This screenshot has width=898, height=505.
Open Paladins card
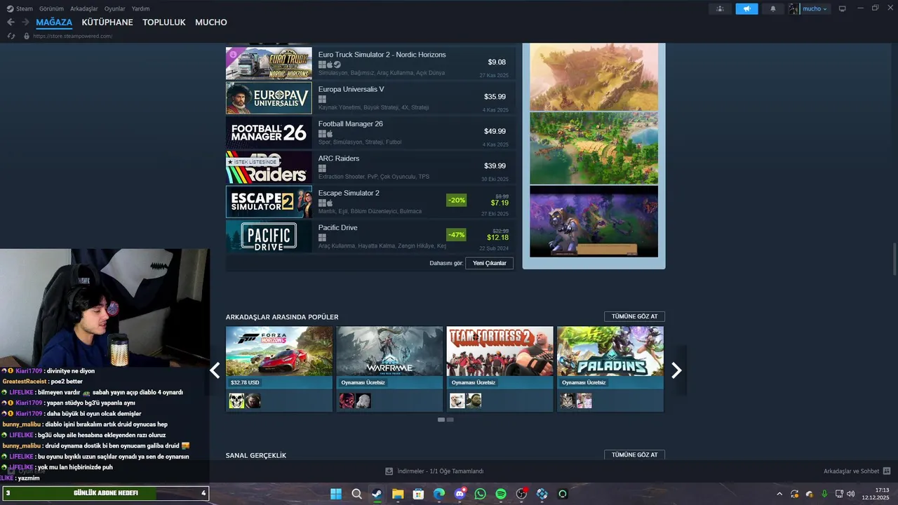coord(610,369)
